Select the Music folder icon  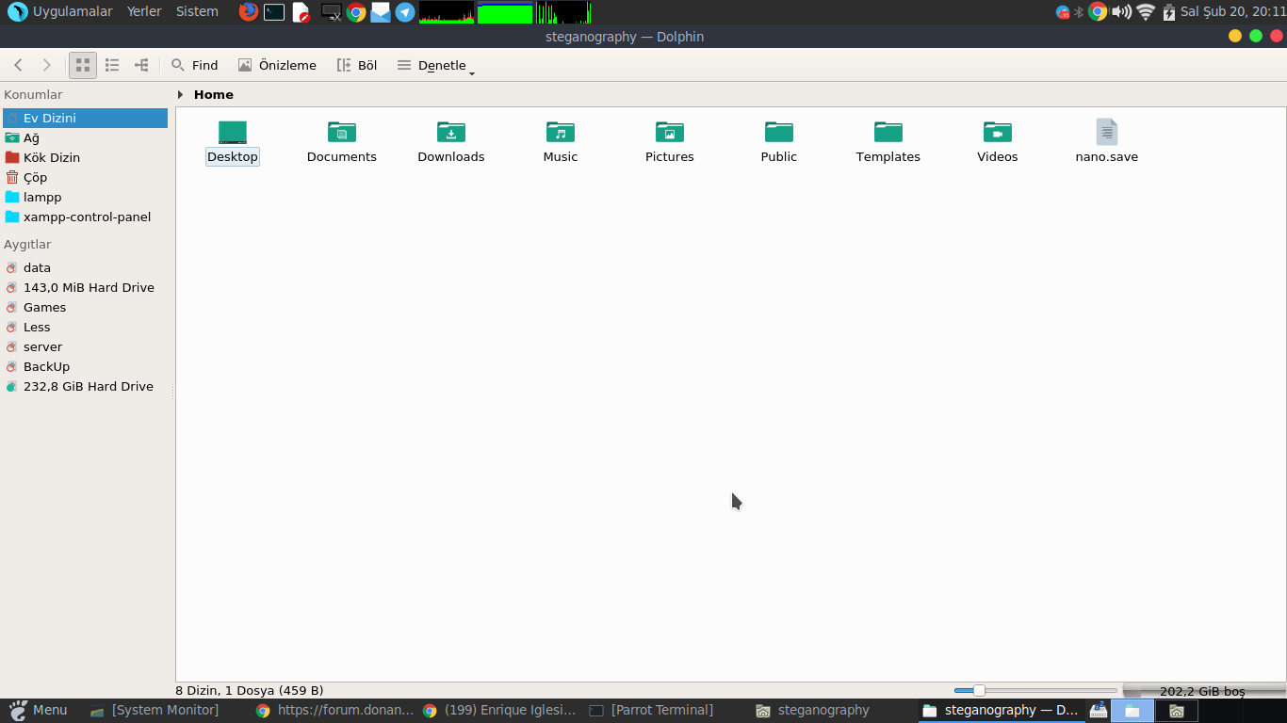point(561,132)
